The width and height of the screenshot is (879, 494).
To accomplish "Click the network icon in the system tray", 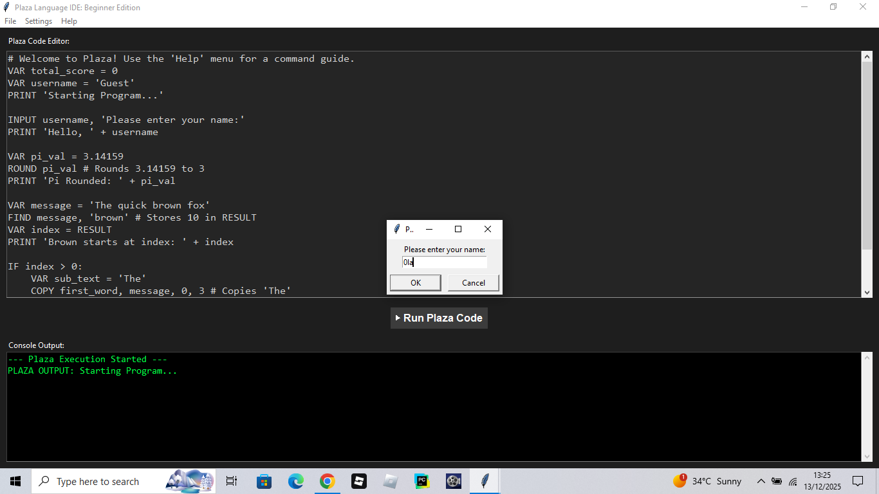I will pyautogui.click(x=793, y=481).
